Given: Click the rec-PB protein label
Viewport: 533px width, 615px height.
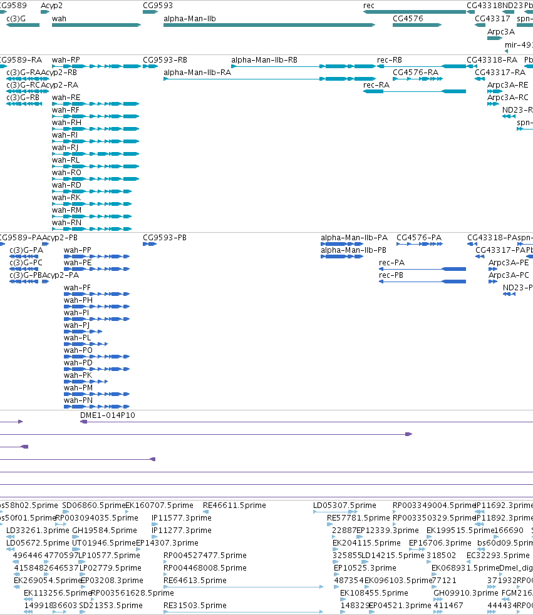Looking at the screenshot, I should click(x=391, y=275).
